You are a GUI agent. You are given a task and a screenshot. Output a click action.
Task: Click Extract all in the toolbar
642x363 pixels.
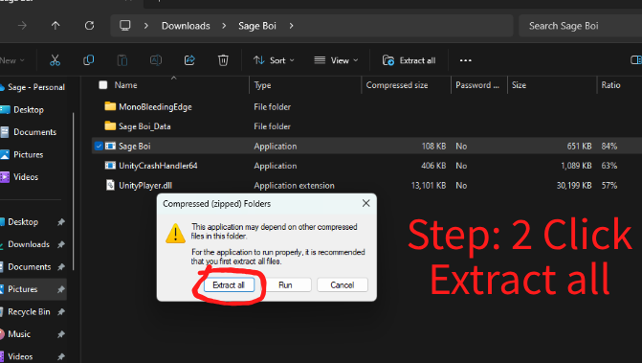click(410, 60)
